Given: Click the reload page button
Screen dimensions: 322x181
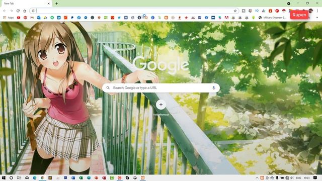Looking at the screenshot, I should (18, 11).
